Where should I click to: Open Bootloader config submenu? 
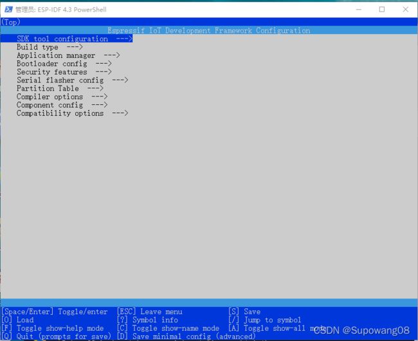[x=64, y=64]
